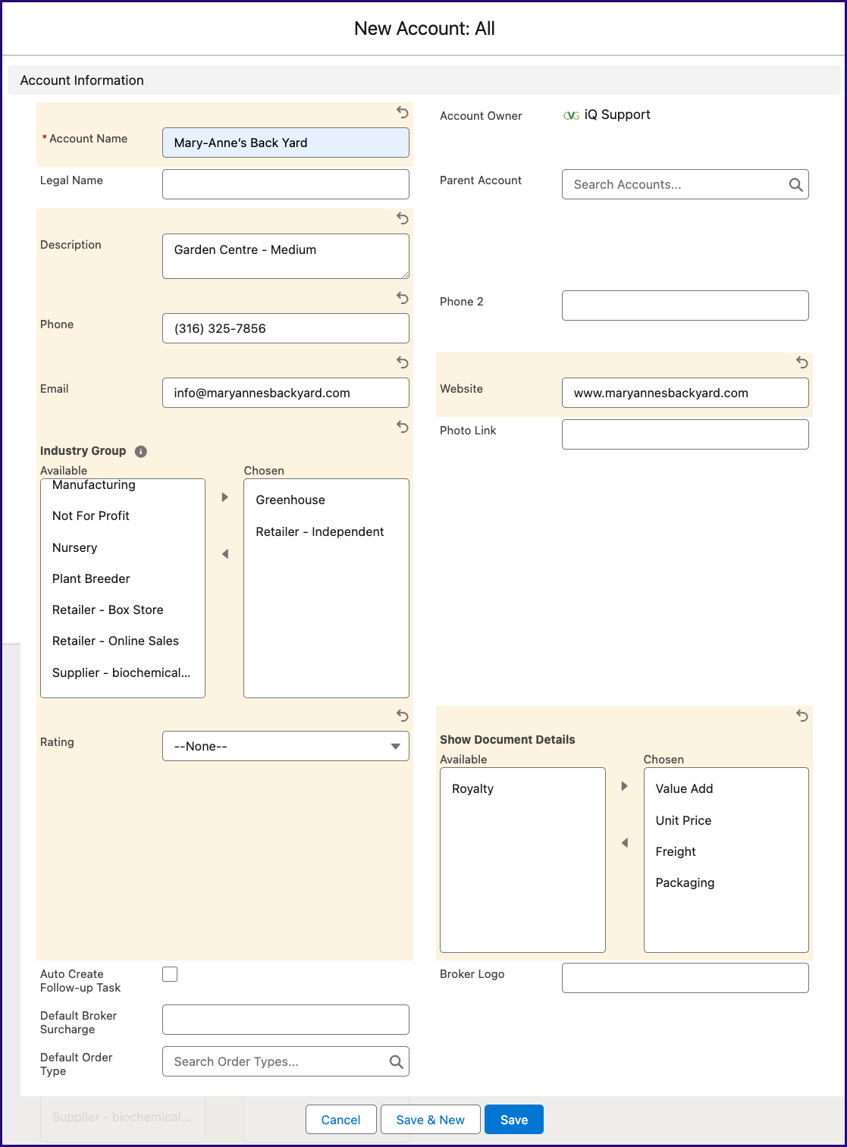Viewport: 847px width, 1147px height.
Task: Click the Parent Account search magnifier icon
Action: [x=795, y=185]
